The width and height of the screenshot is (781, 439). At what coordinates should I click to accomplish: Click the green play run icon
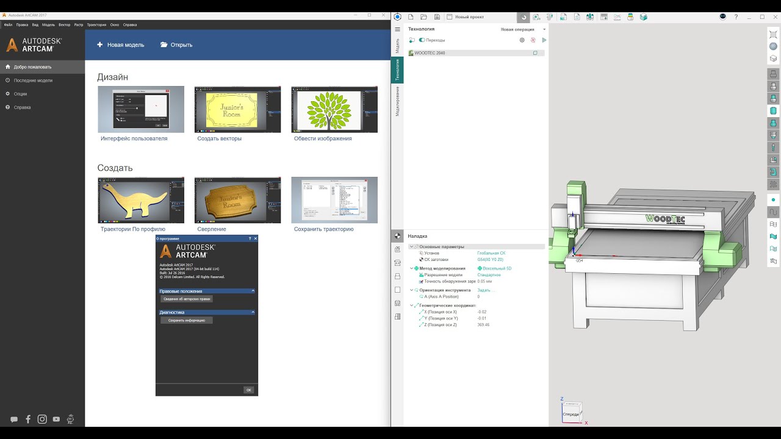point(544,40)
